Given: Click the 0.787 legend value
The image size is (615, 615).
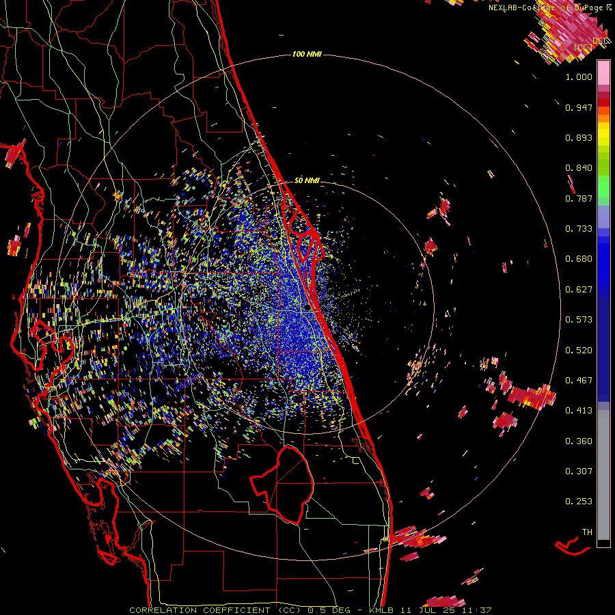Looking at the screenshot, I should [x=579, y=198].
